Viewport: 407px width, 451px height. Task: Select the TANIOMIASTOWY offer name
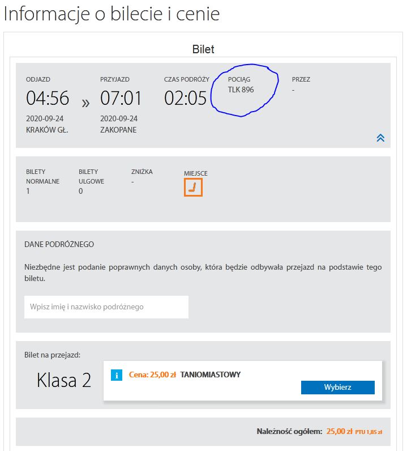coord(211,375)
